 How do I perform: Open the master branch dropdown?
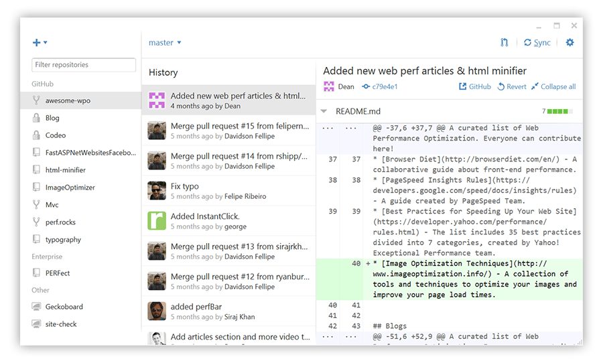point(165,43)
